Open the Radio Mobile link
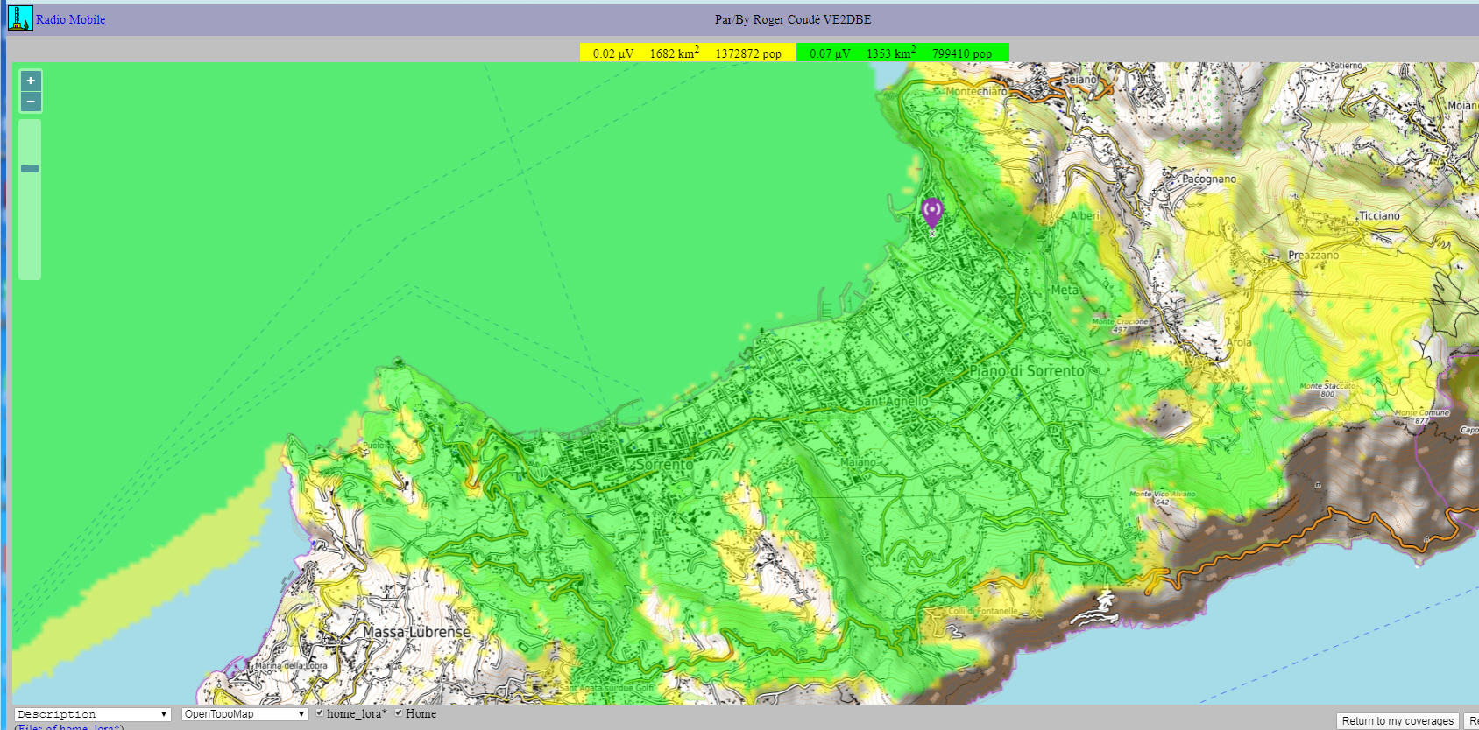1479x730 pixels. pos(70,19)
